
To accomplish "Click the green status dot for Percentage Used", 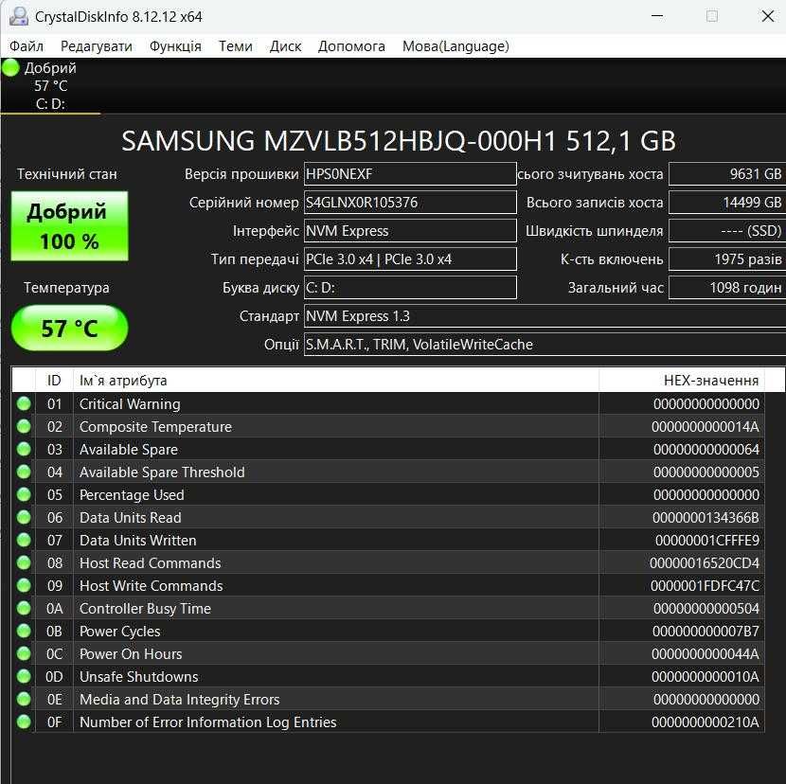I will [24, 494].
